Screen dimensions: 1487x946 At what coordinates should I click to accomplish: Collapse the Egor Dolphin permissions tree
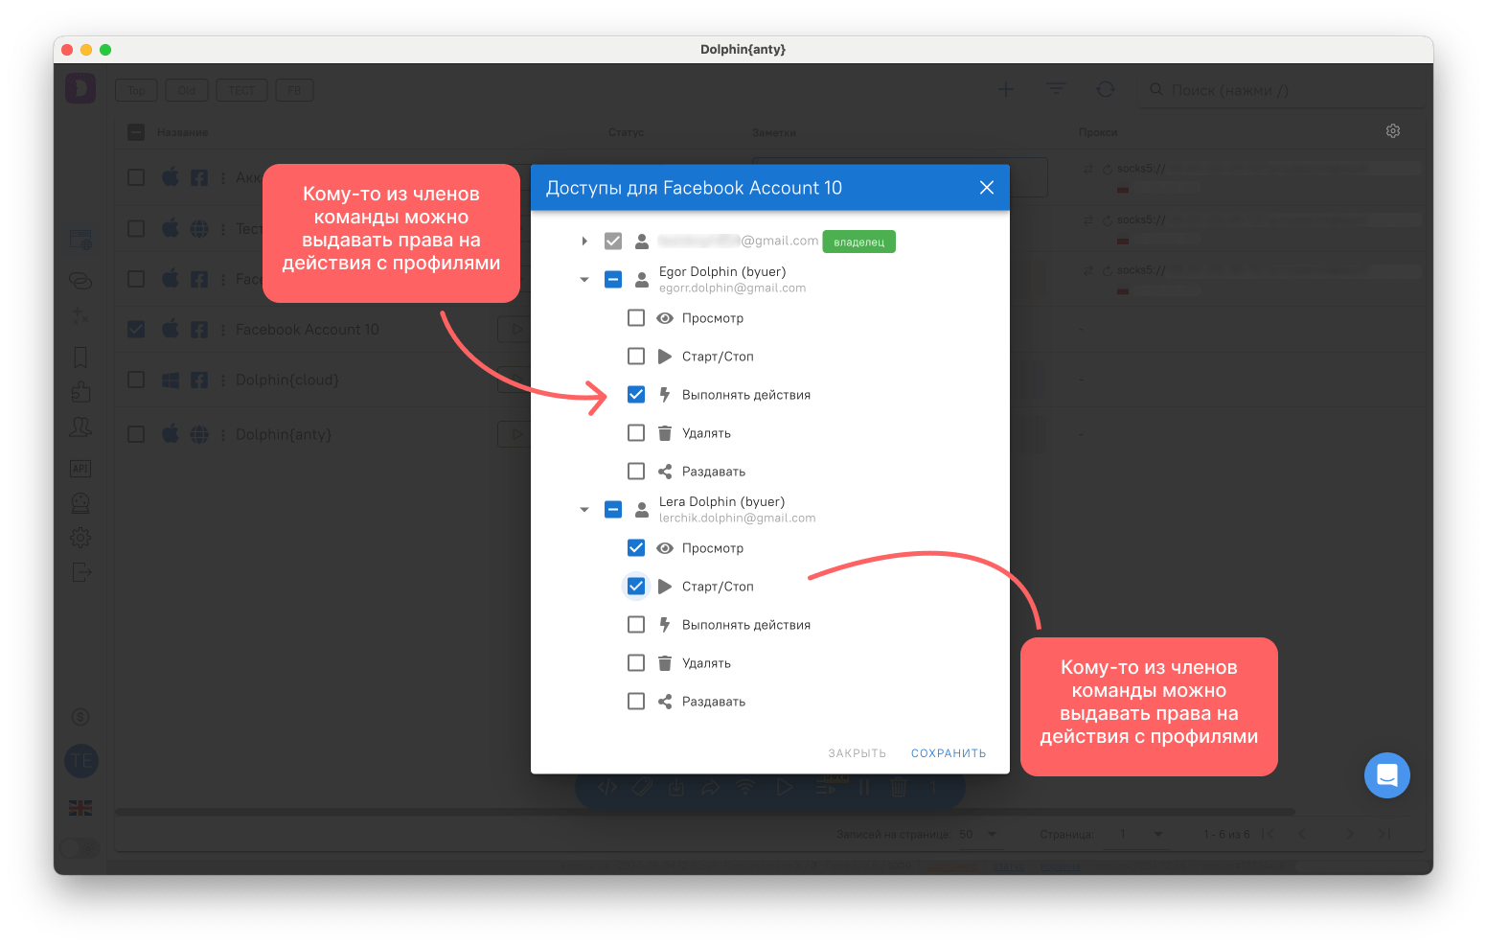click(584, 280)
